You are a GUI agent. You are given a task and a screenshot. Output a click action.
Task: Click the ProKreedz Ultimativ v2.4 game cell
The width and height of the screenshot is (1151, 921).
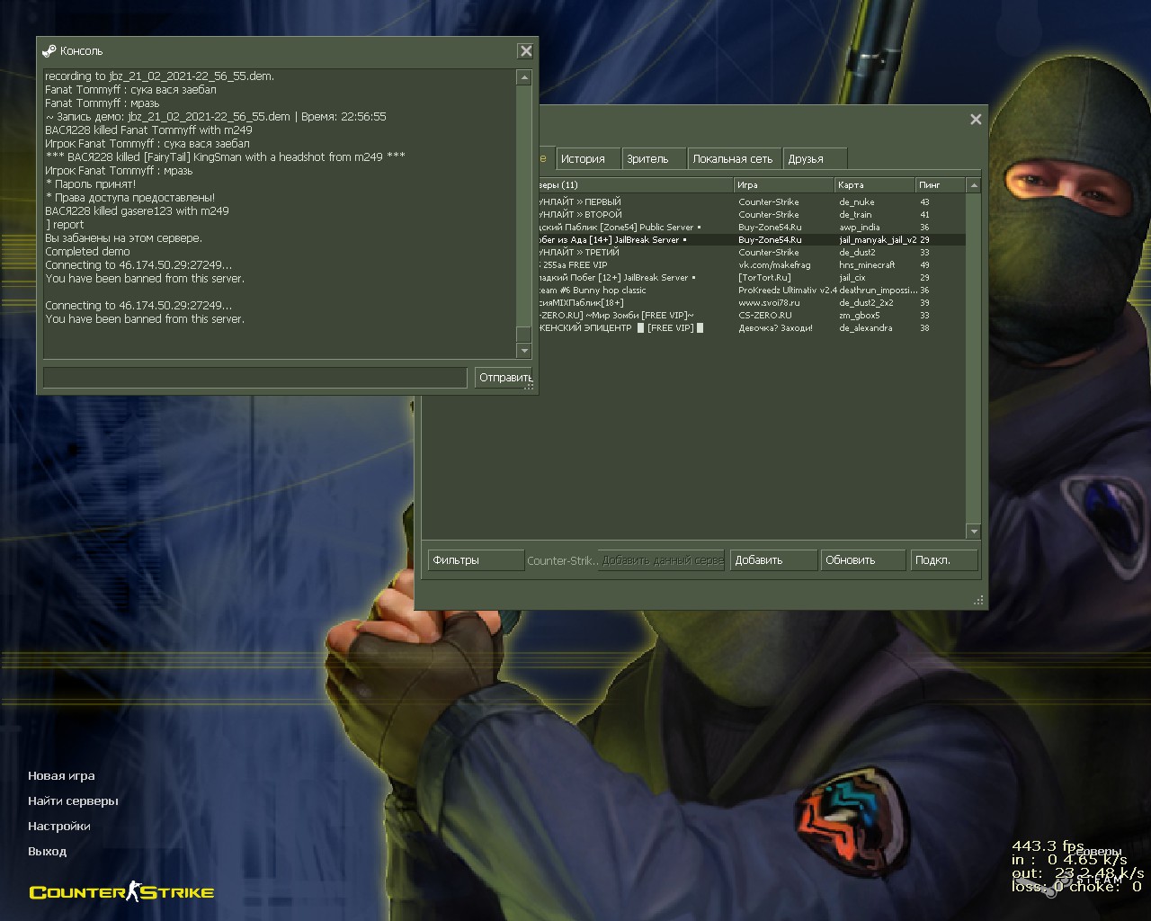(788, 291)
